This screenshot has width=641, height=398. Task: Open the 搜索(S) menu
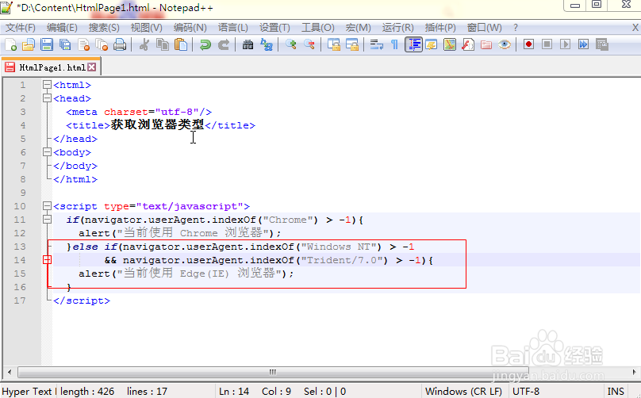104,28
